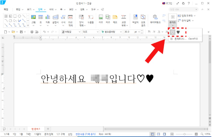Select the arc shape tool

(6, 21)
